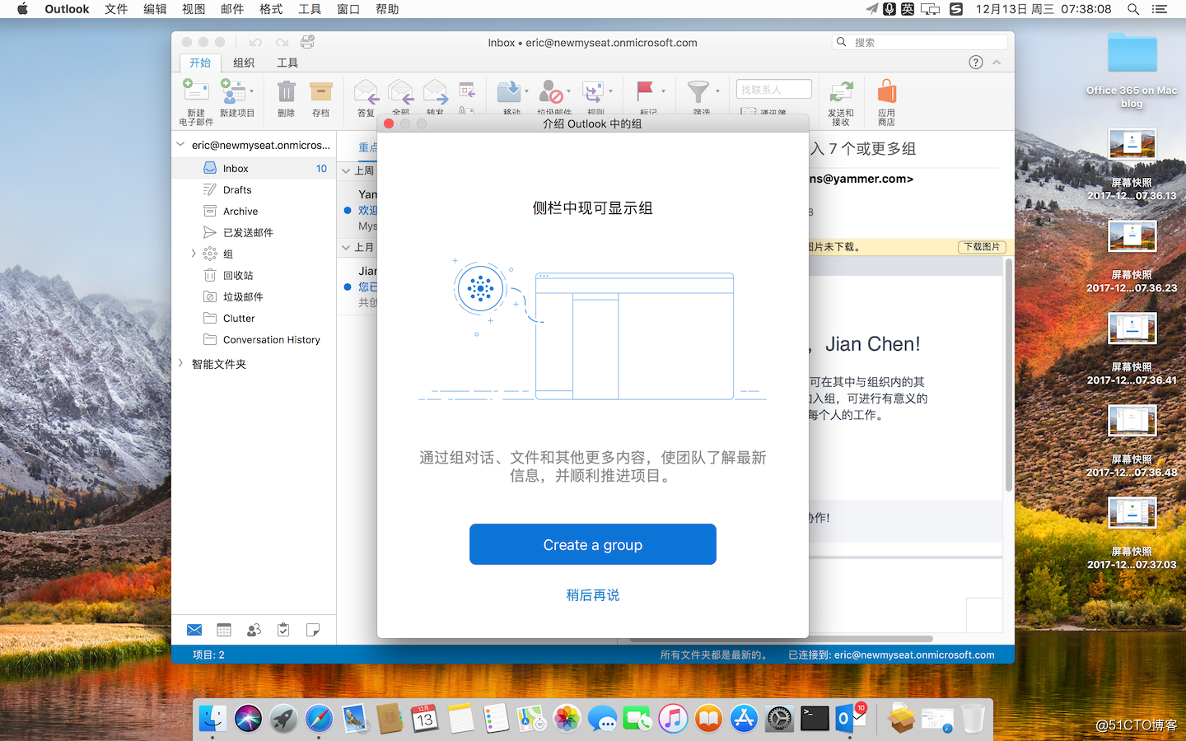Click the reading pane vertical scrollbar
Screen dimensions: 1186x741
tap(1009, 375)
